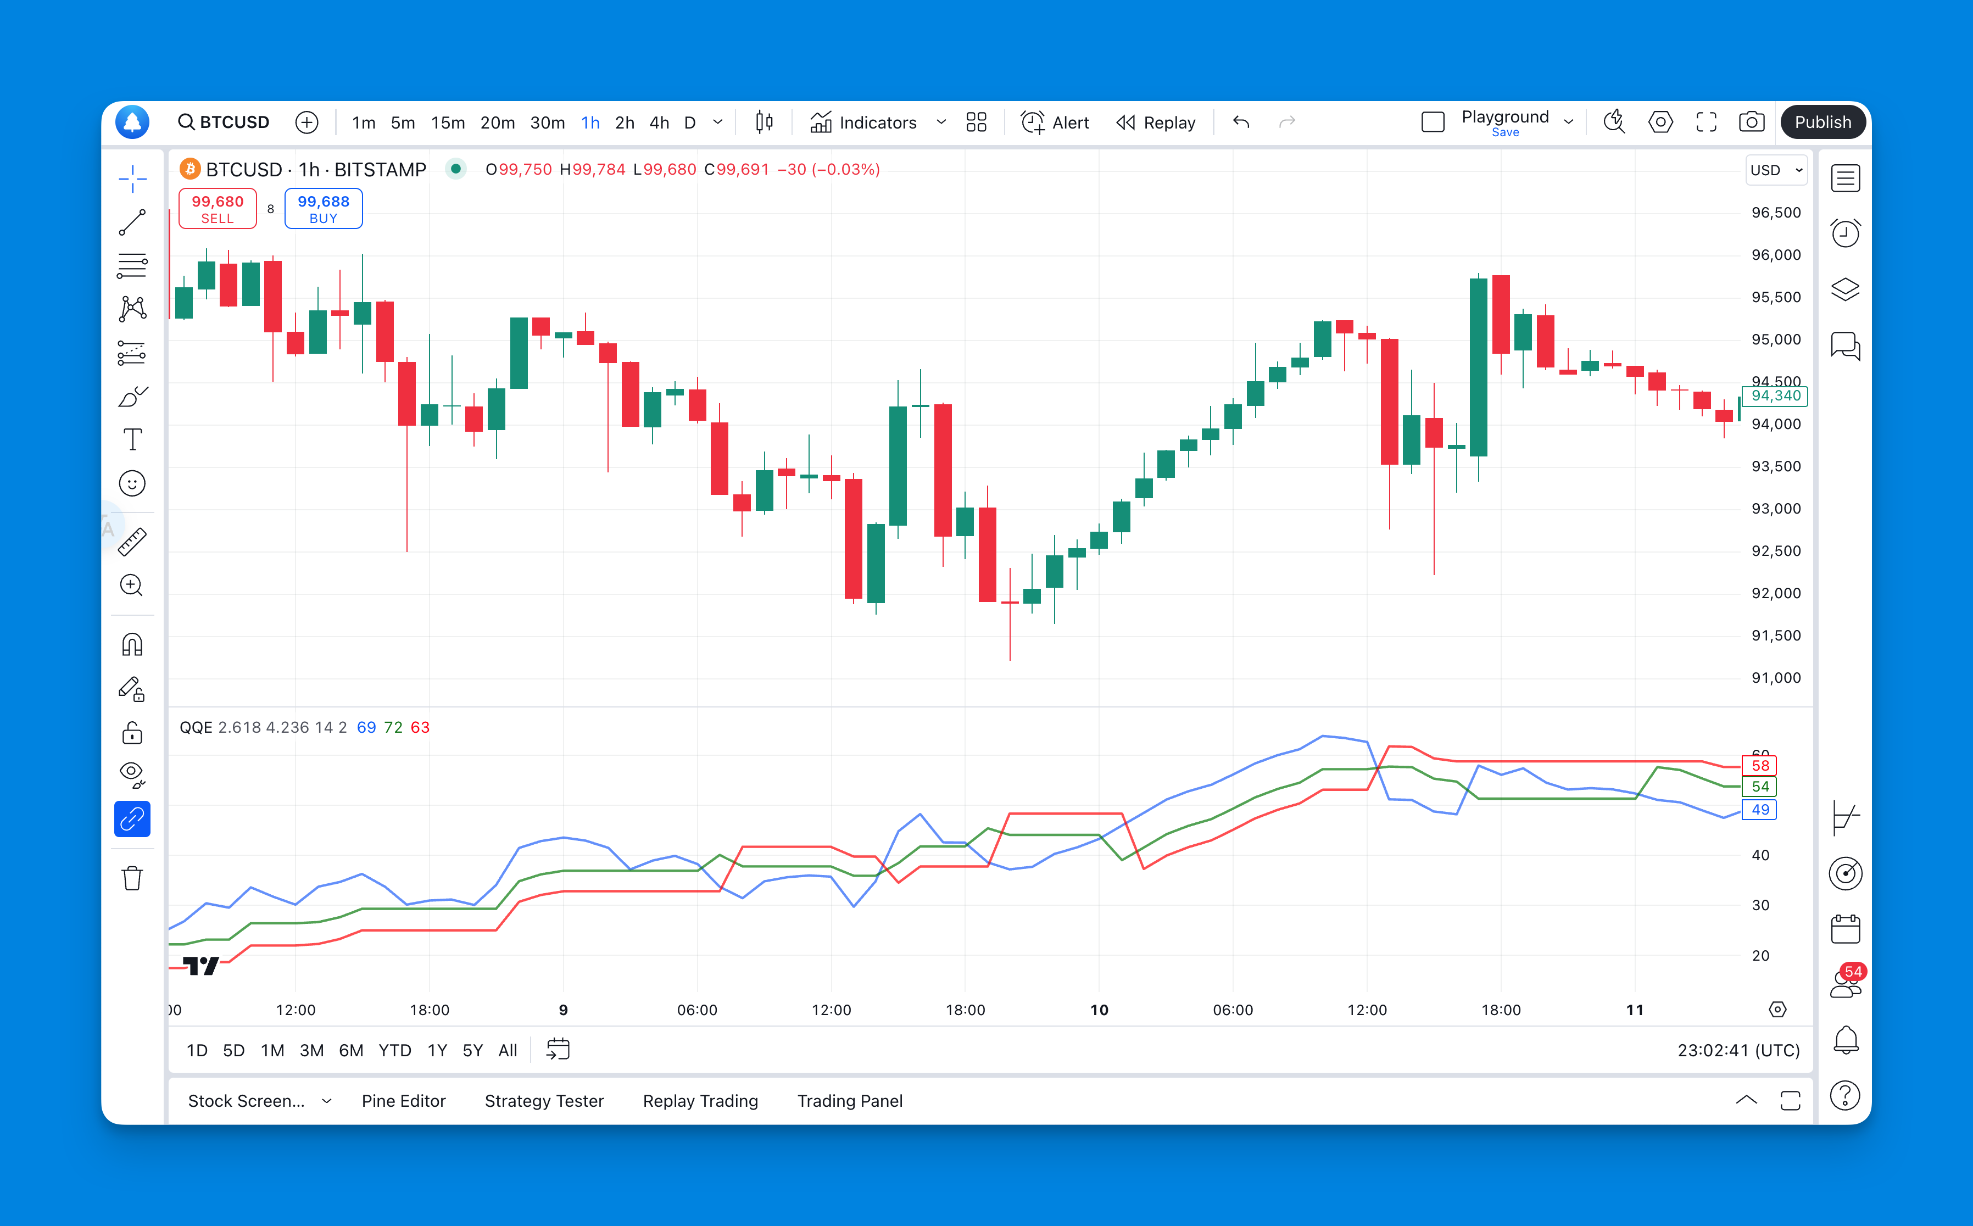Image resolution: width=1973 pixels, height=1226 pixels.
Task: Switch to the 1m timeframe
Action: [x=363, y=122]
